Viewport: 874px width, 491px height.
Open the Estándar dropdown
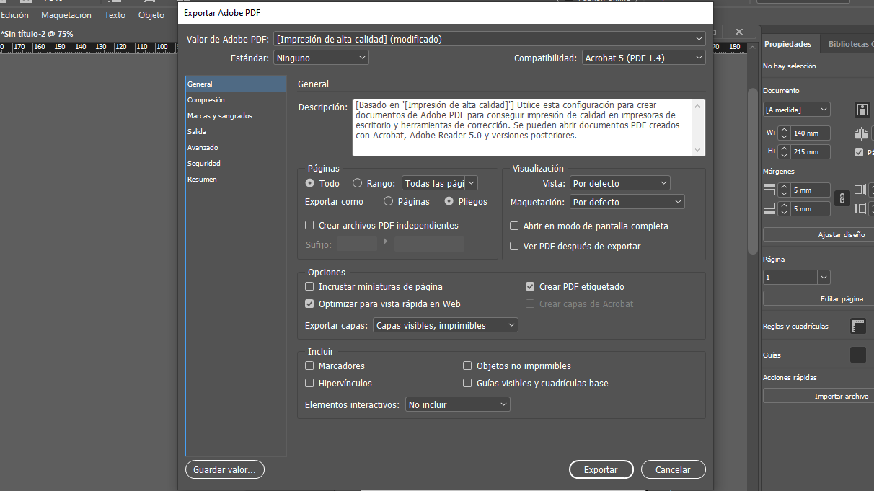pyautogui.click(x=321, y=58)
